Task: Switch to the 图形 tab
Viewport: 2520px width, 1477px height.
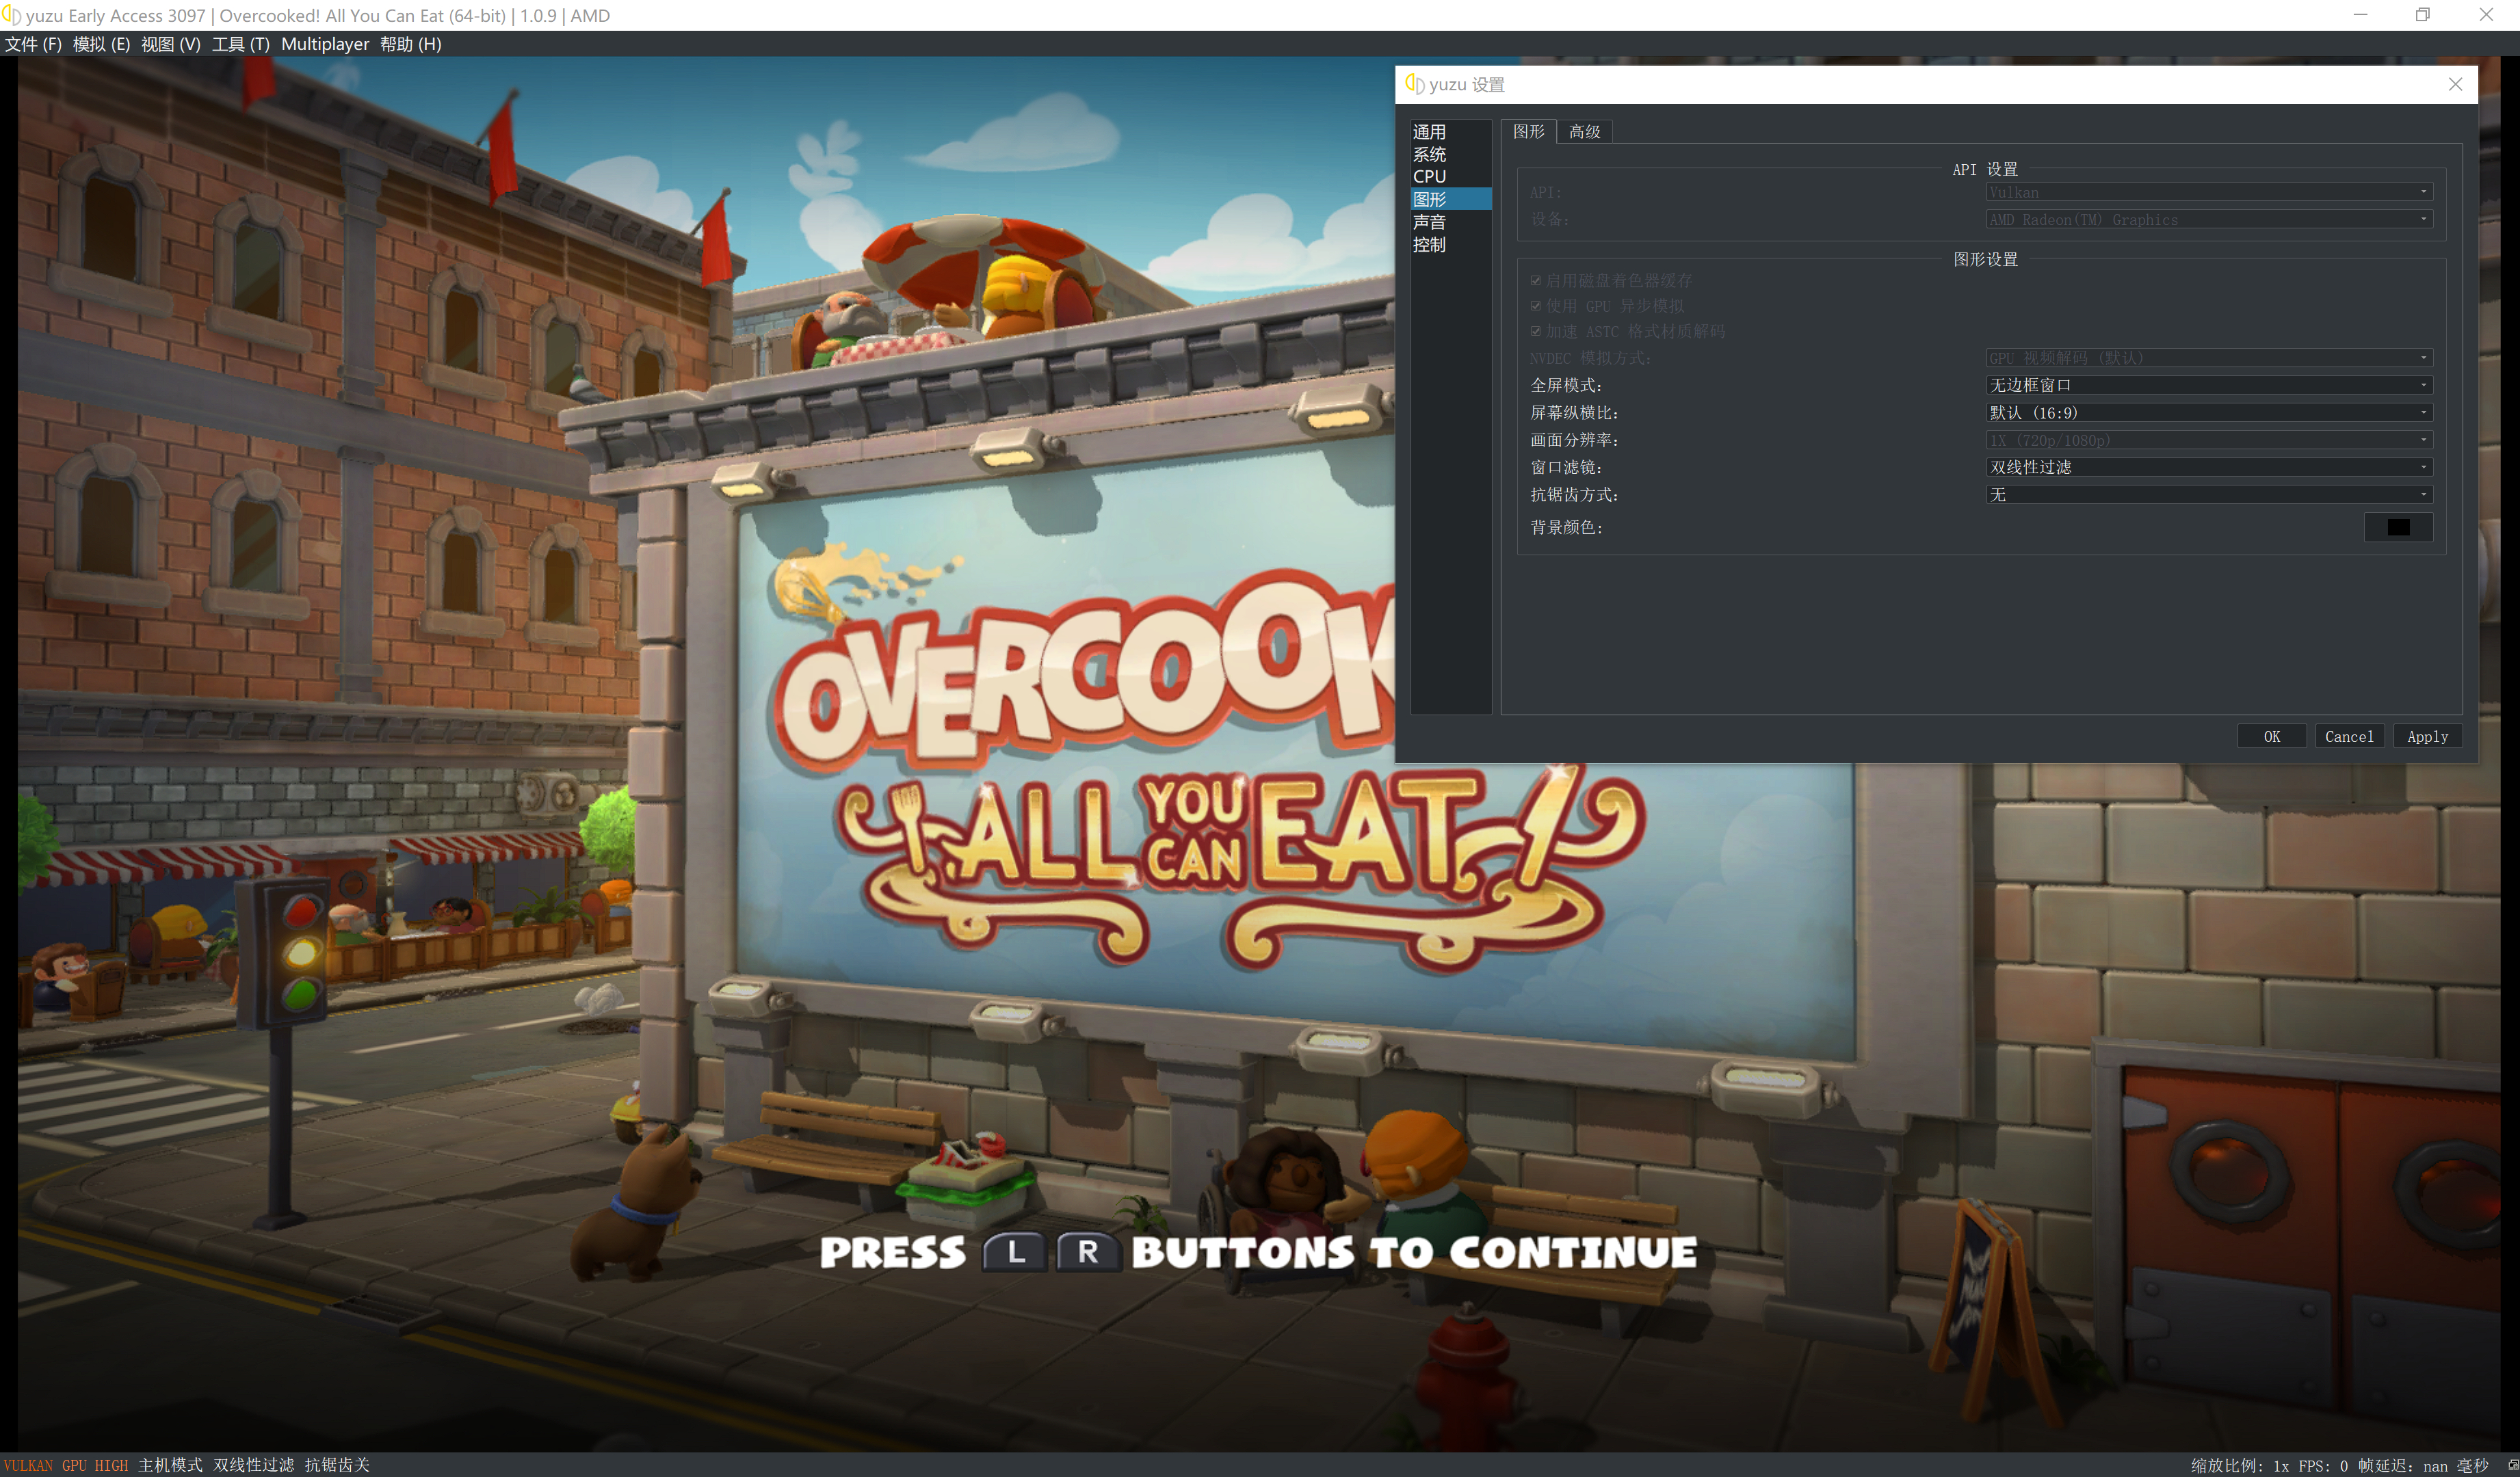Action: point(1528,131)
